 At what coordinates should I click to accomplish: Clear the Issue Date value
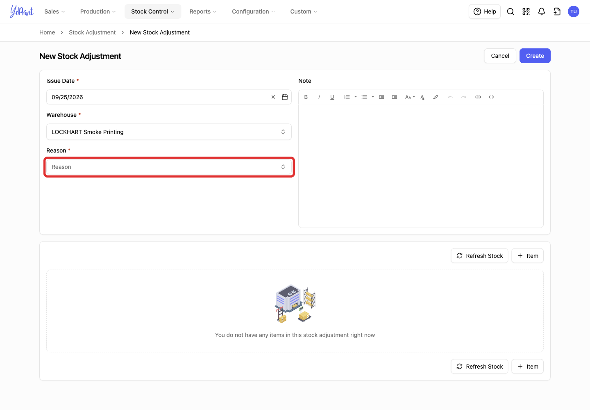pos(273,97)
